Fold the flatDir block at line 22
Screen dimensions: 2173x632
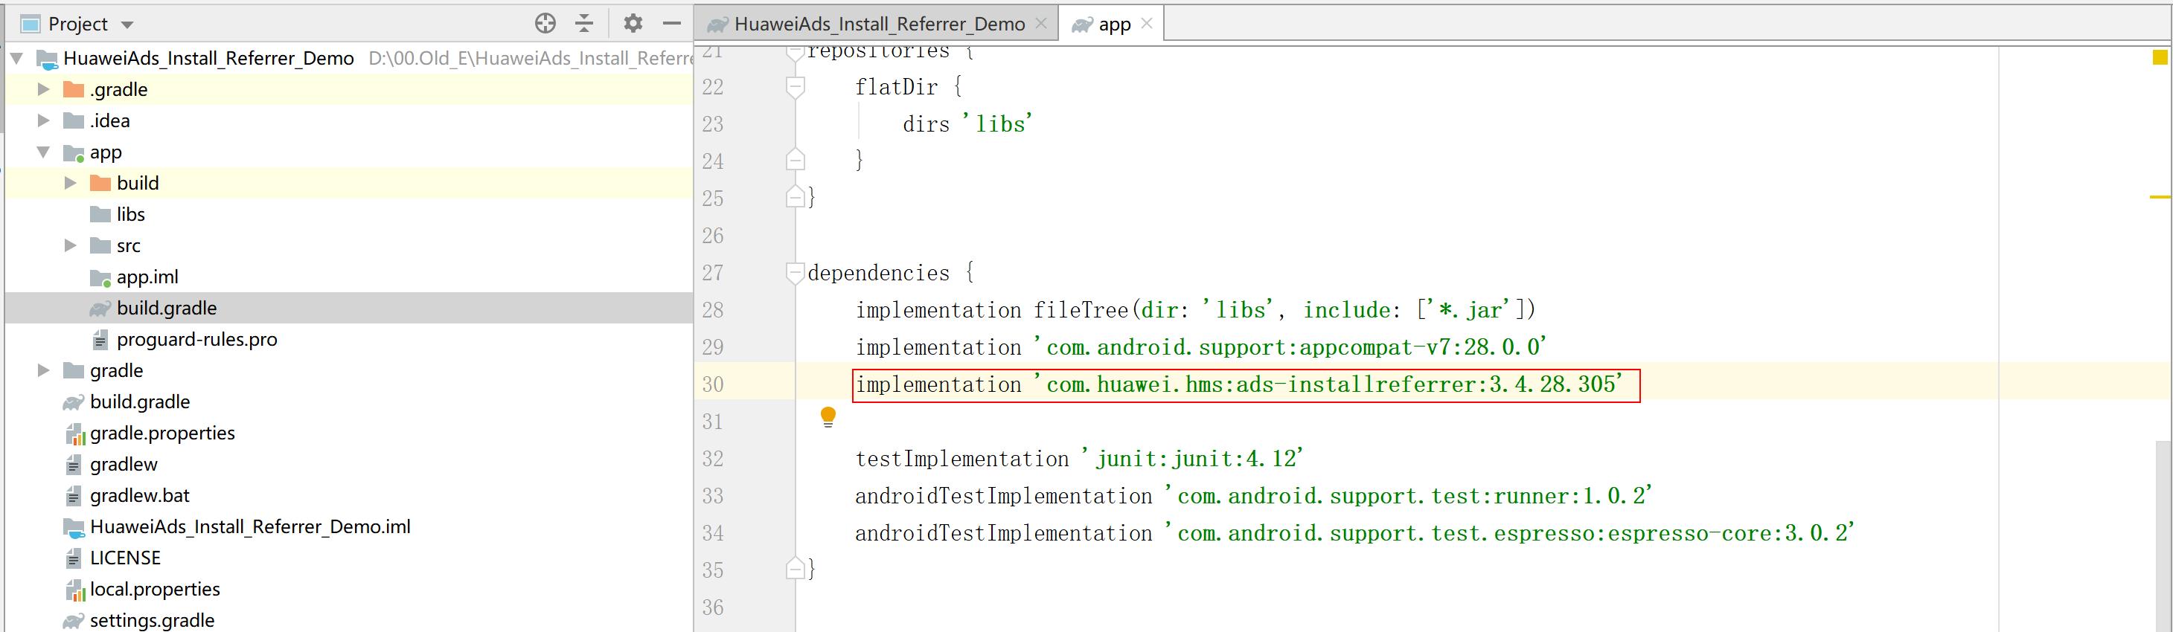(795, 86)
